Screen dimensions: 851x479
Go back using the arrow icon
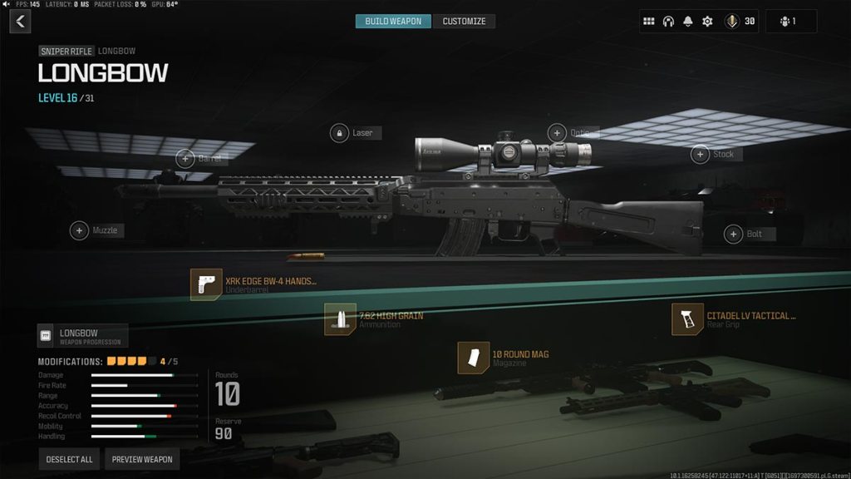20,22
